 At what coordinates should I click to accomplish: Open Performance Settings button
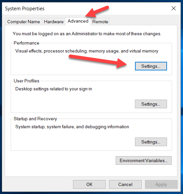click(x=151, y=66)
